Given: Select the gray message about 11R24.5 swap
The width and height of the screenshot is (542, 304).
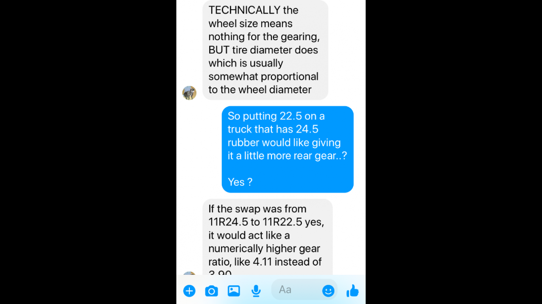Looking at the screenshot, I should pos(268,237).
